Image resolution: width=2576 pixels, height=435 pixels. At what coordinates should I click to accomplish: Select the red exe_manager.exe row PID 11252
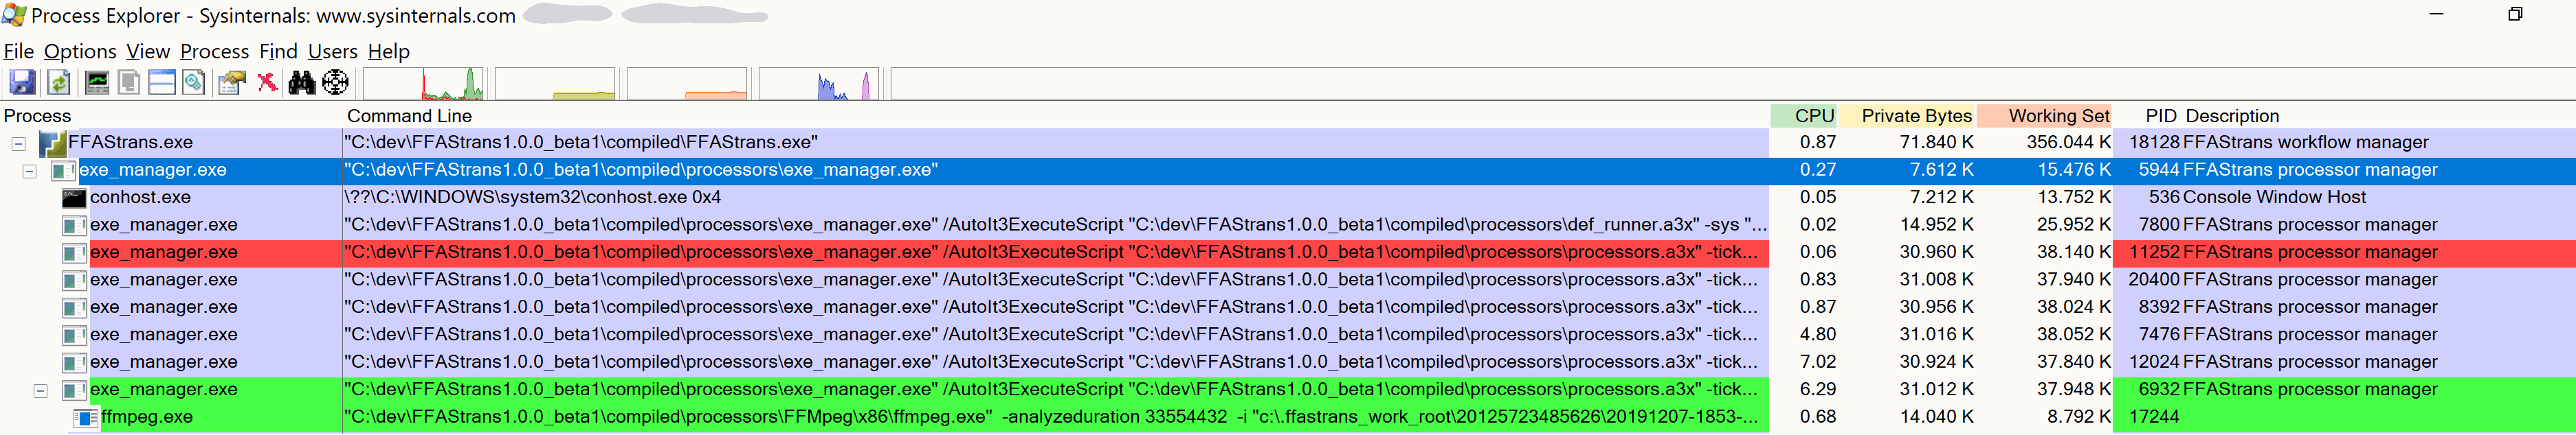tap(1288, 252)
